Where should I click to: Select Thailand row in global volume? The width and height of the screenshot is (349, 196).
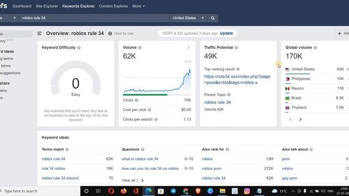(x=299, y=107)
